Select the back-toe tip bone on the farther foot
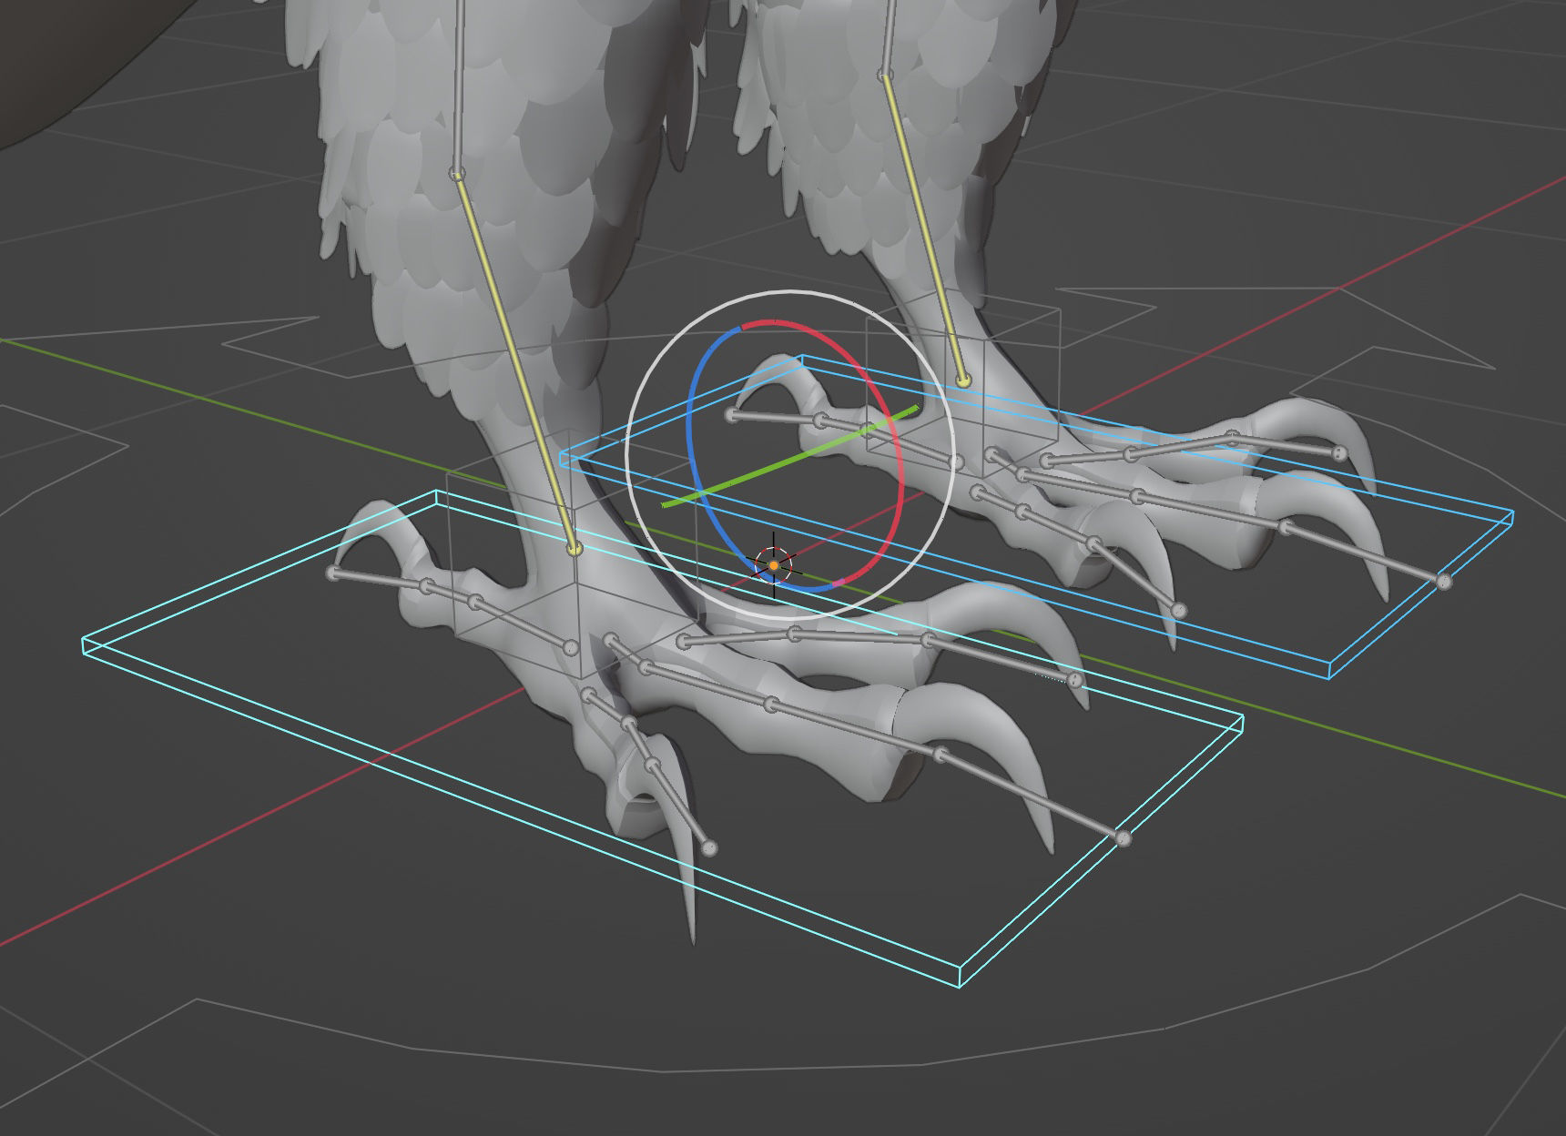The height and width of the screenshot is (1136, 1566). (776, 418)
